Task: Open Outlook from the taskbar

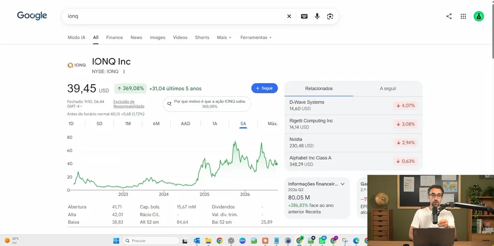Action: 197,241
